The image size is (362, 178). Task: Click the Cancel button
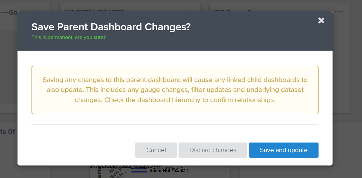click(156, 150)
